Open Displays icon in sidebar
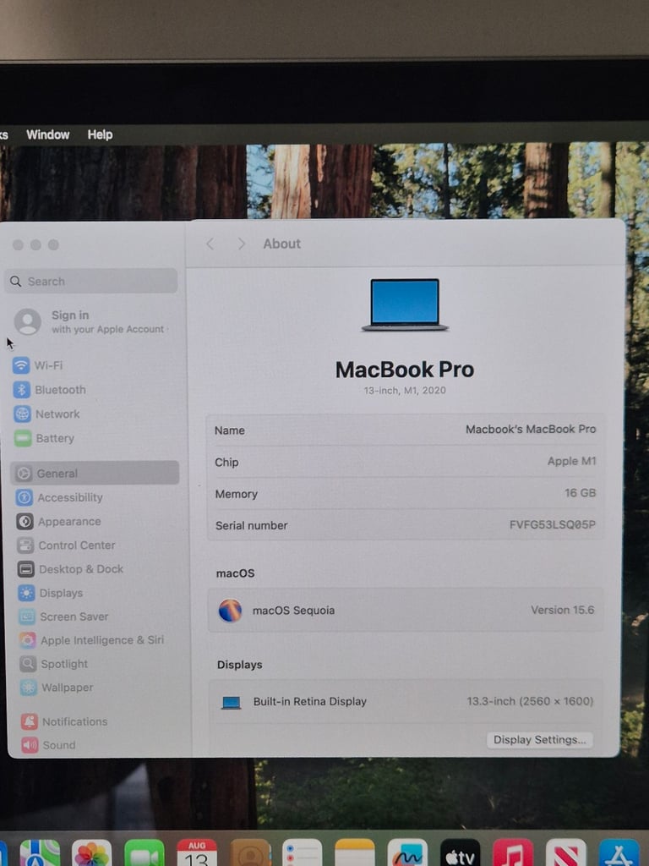649x866 pixels. coord(26,593)
